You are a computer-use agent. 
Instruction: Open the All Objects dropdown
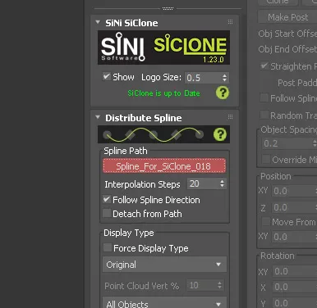tap(164, 302)
